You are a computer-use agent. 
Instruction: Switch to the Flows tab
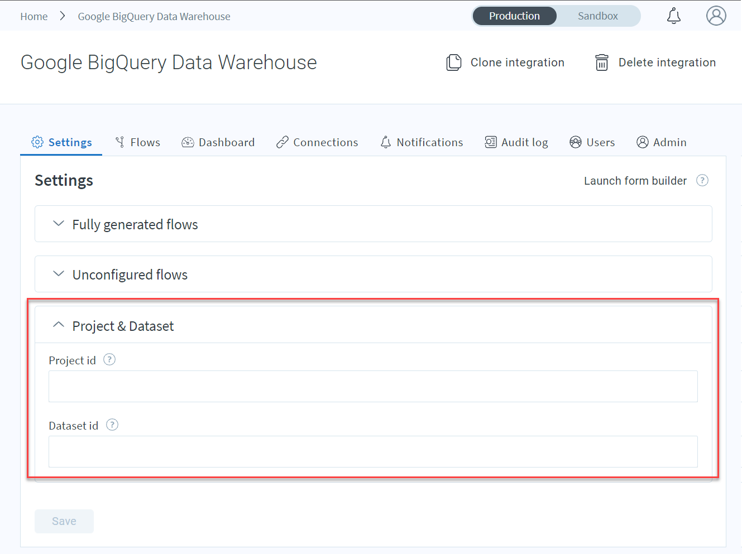[137, 142]
